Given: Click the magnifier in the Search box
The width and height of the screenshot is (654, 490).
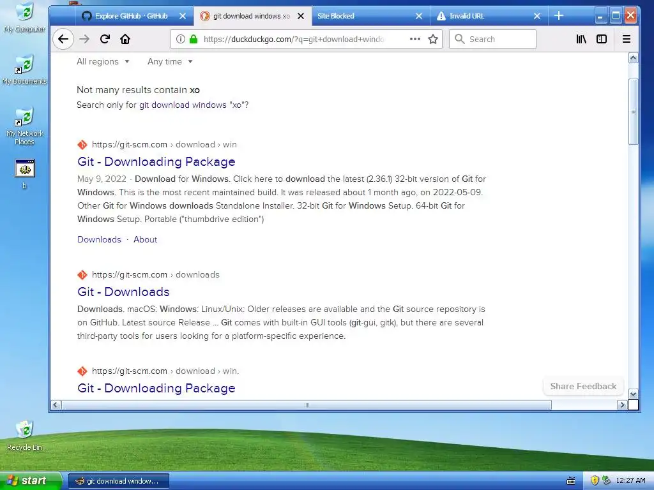Looking at the screenshot, I should [459, 39].
